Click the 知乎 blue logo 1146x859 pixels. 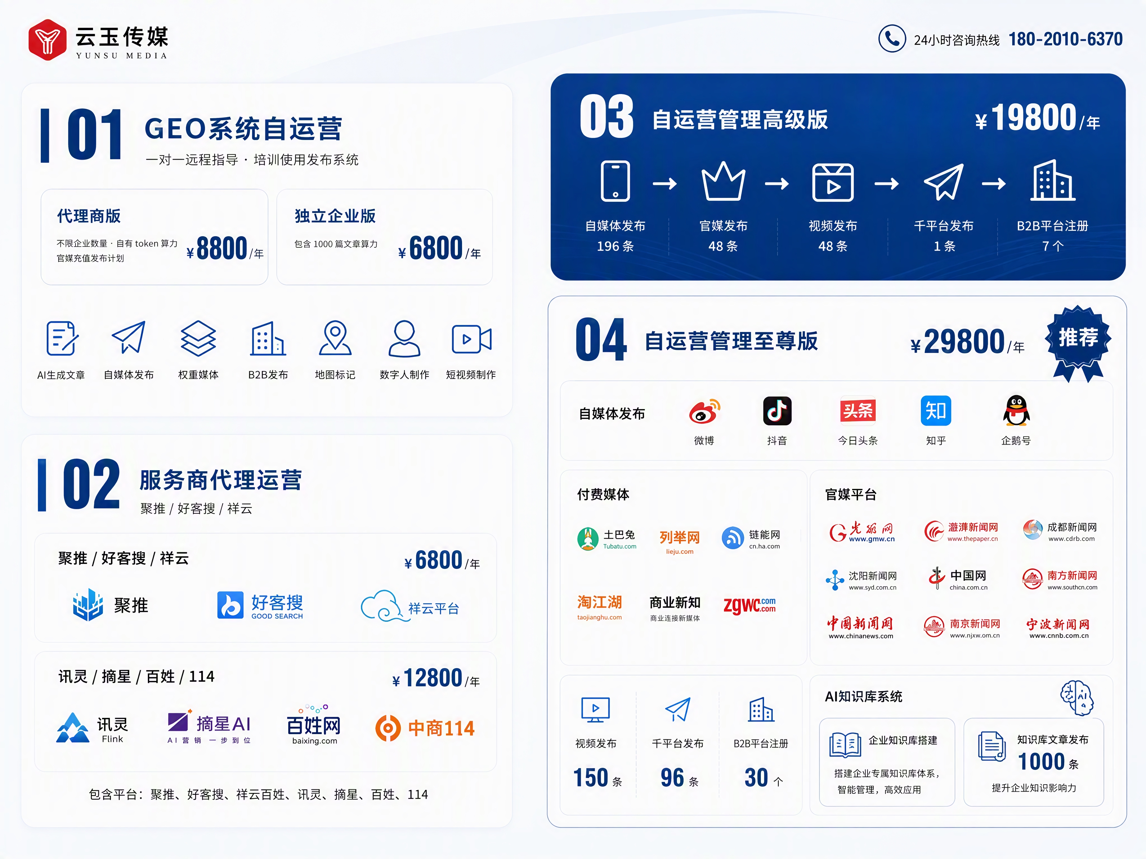point(936,411)
